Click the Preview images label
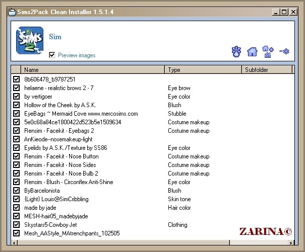The image size is (305, 252). tap(77, 55)
